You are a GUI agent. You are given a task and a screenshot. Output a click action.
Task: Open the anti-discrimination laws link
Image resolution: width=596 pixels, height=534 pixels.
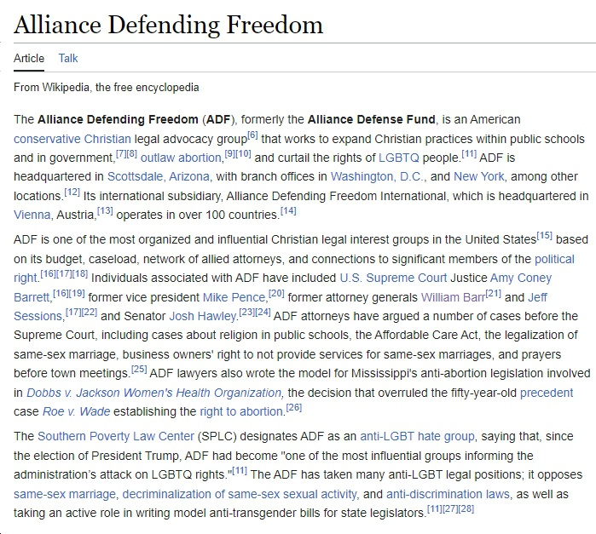click(x=448, y=494)
